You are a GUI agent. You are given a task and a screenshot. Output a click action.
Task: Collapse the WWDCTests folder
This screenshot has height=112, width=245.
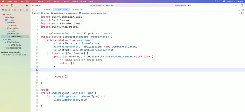pyautogui.click(x=5, y=42)
